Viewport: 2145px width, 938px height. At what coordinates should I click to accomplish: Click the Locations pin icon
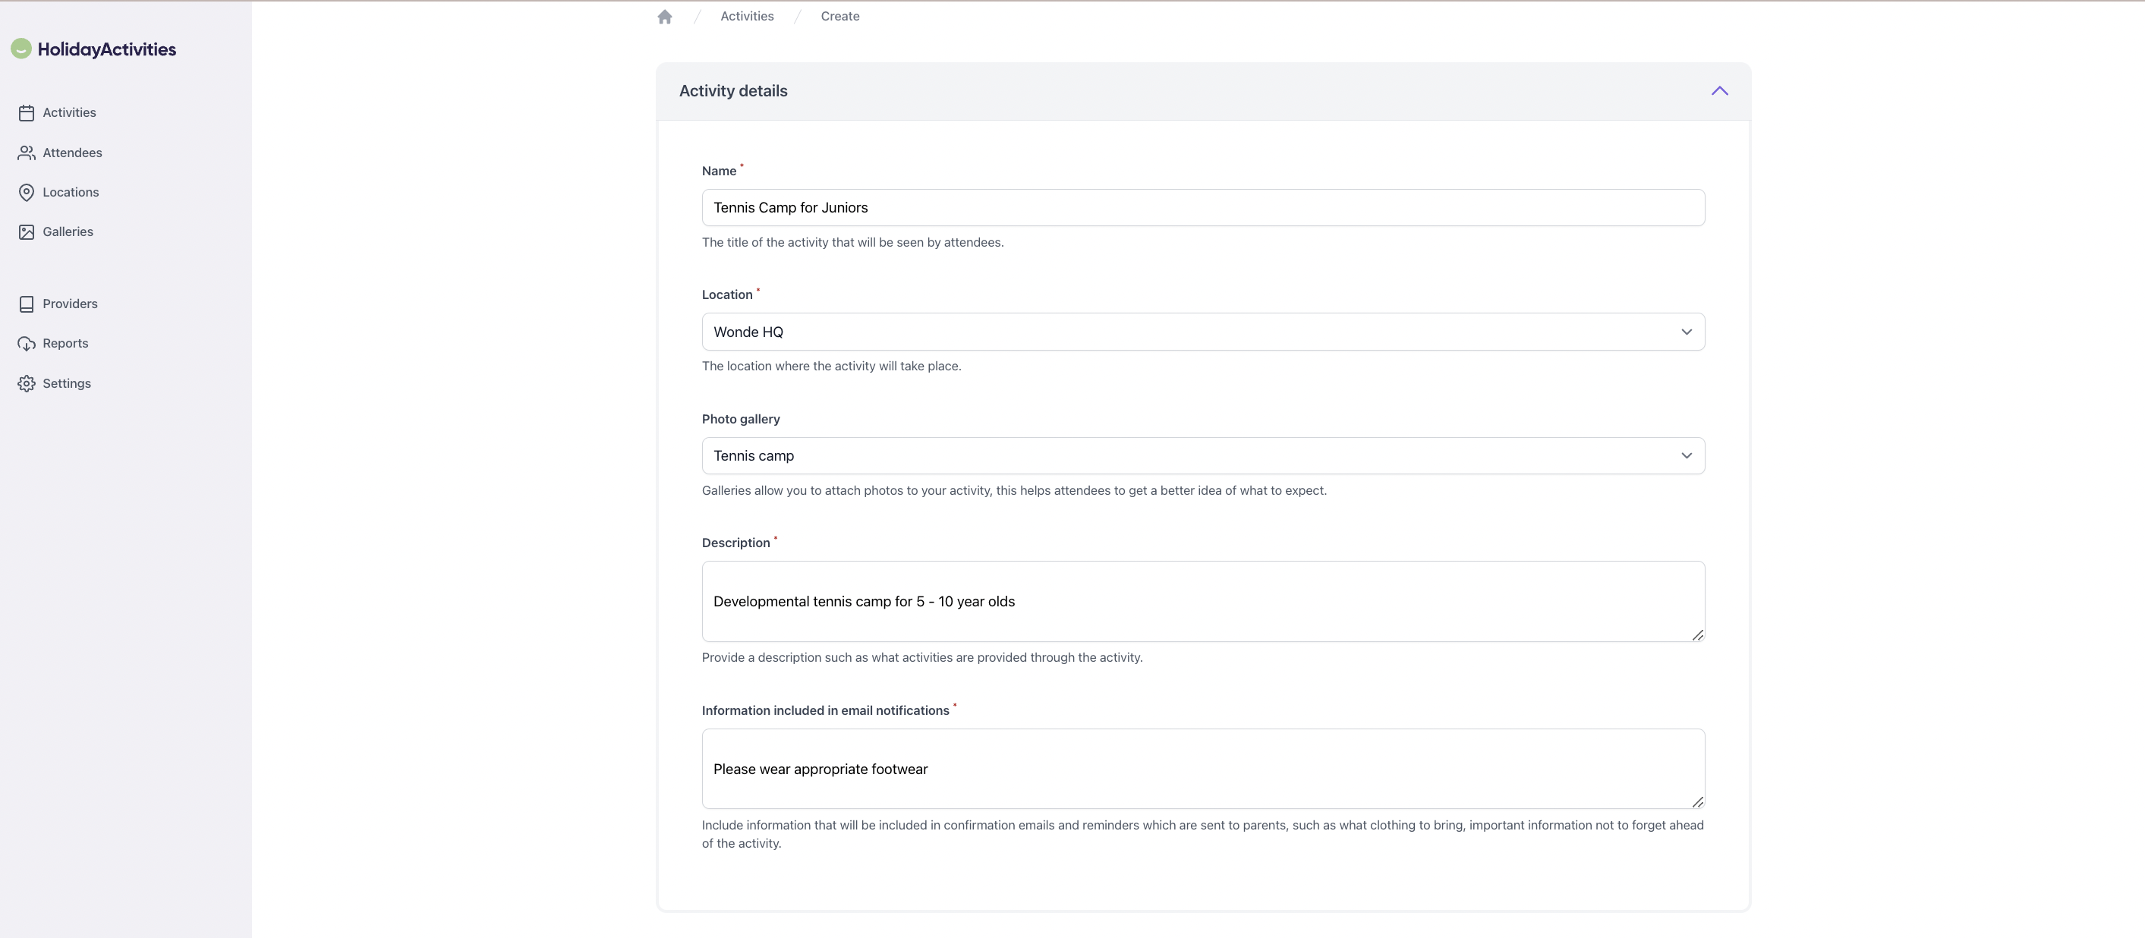click(x=27, y=192)
